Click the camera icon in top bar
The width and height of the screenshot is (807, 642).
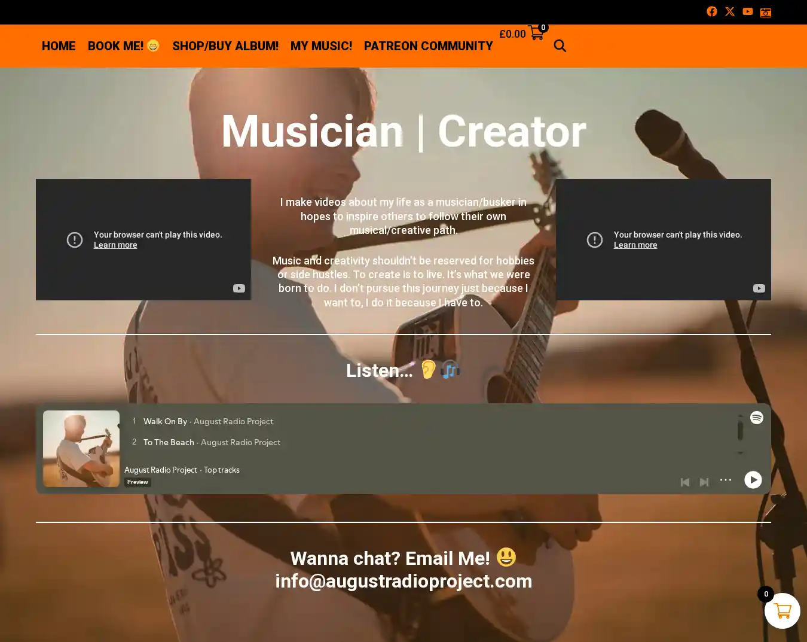point(765,12)
